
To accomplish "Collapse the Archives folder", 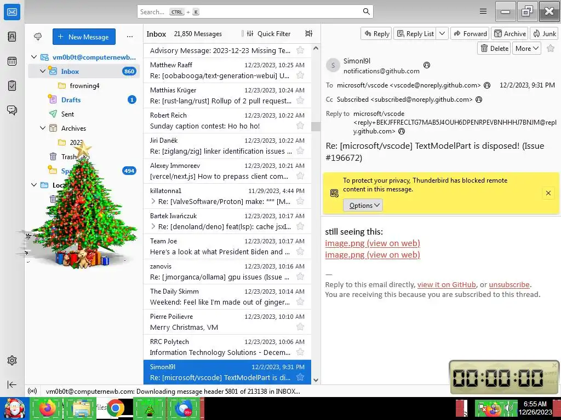I will coord(43,128).
